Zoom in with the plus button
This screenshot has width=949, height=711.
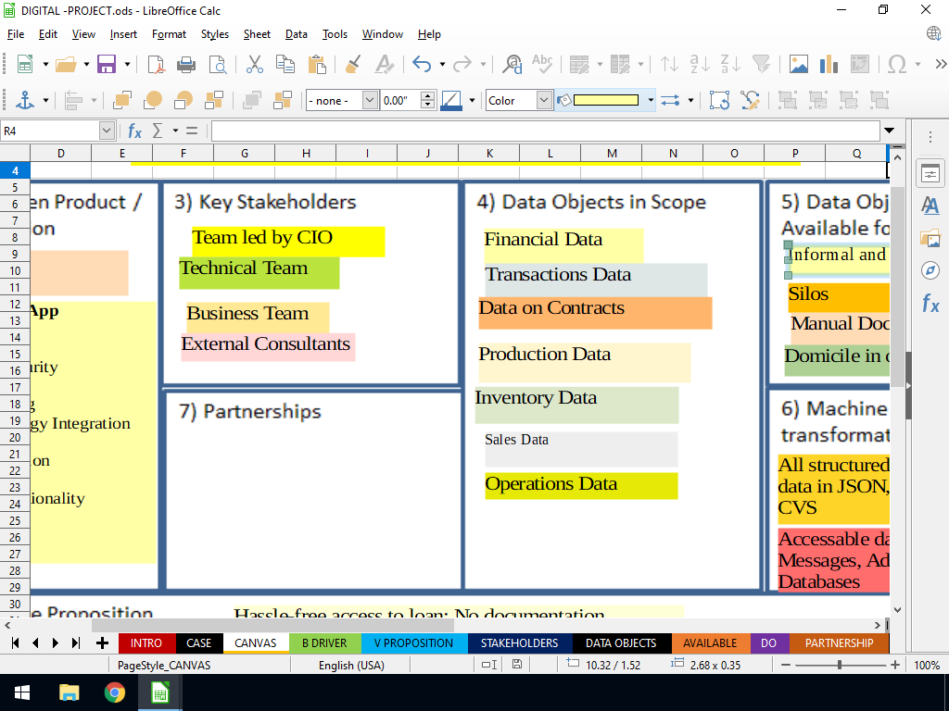pyautogui.click(x=895, y=665)
